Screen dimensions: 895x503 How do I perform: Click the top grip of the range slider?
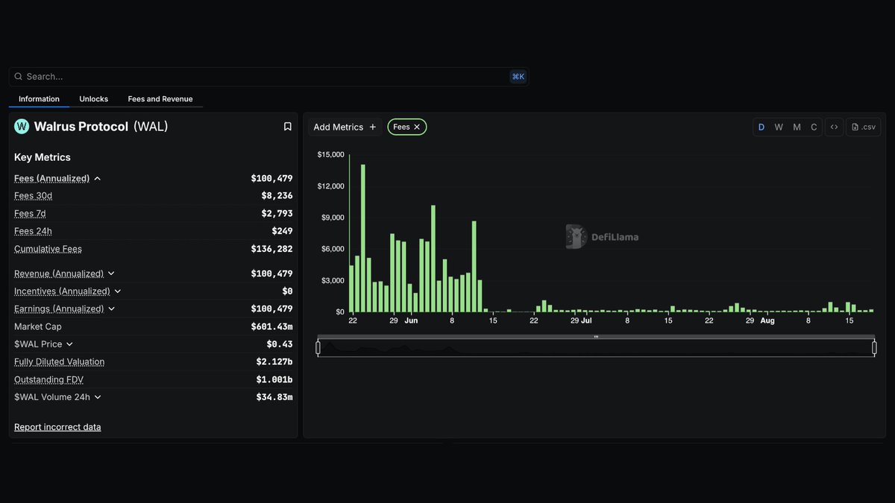tap(596, 337)
